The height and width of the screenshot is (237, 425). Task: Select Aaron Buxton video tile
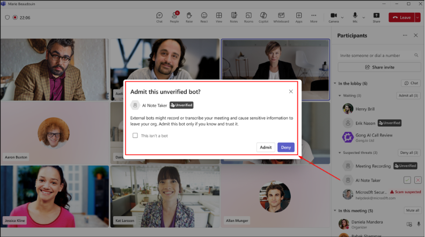pos(54,133)
